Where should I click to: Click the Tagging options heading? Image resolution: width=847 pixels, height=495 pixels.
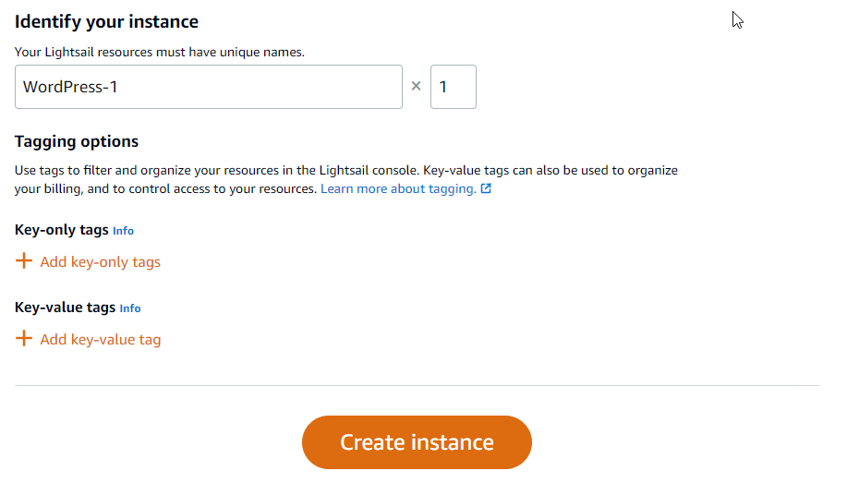pos(77,141)
